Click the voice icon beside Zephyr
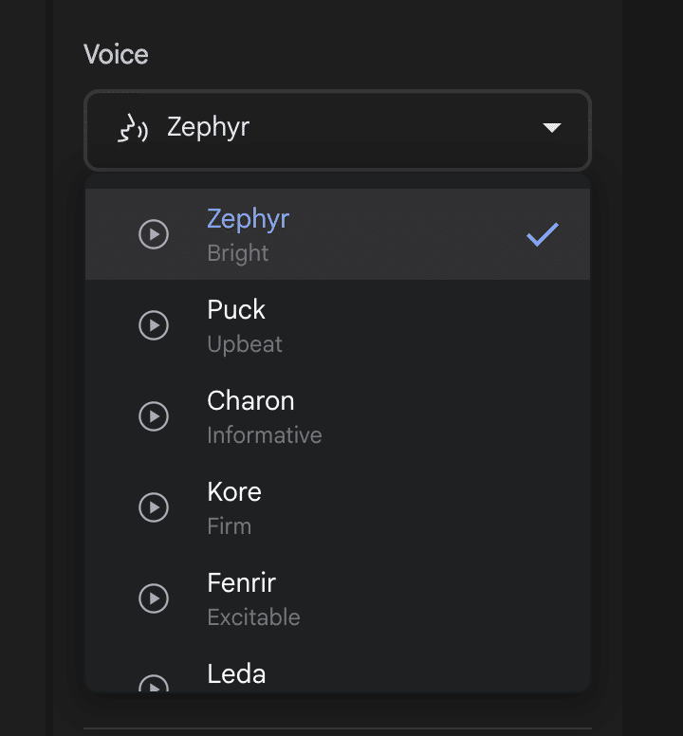Image resolution: width=683 pixels, height=736 pixels. 132,128
